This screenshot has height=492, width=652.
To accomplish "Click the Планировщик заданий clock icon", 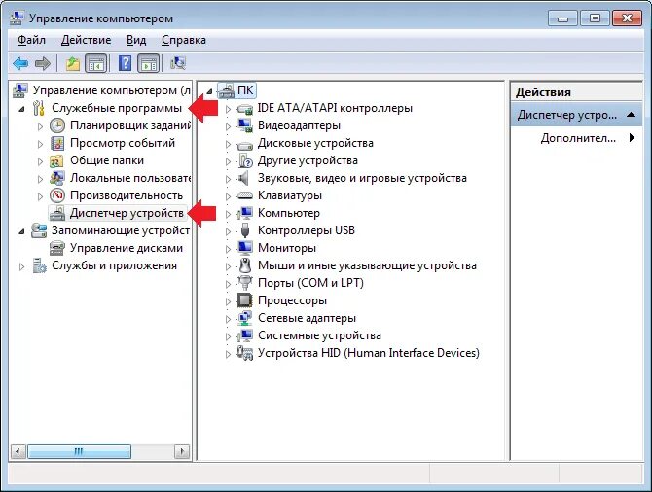I will pyautogui.click(x=57, y=125).
